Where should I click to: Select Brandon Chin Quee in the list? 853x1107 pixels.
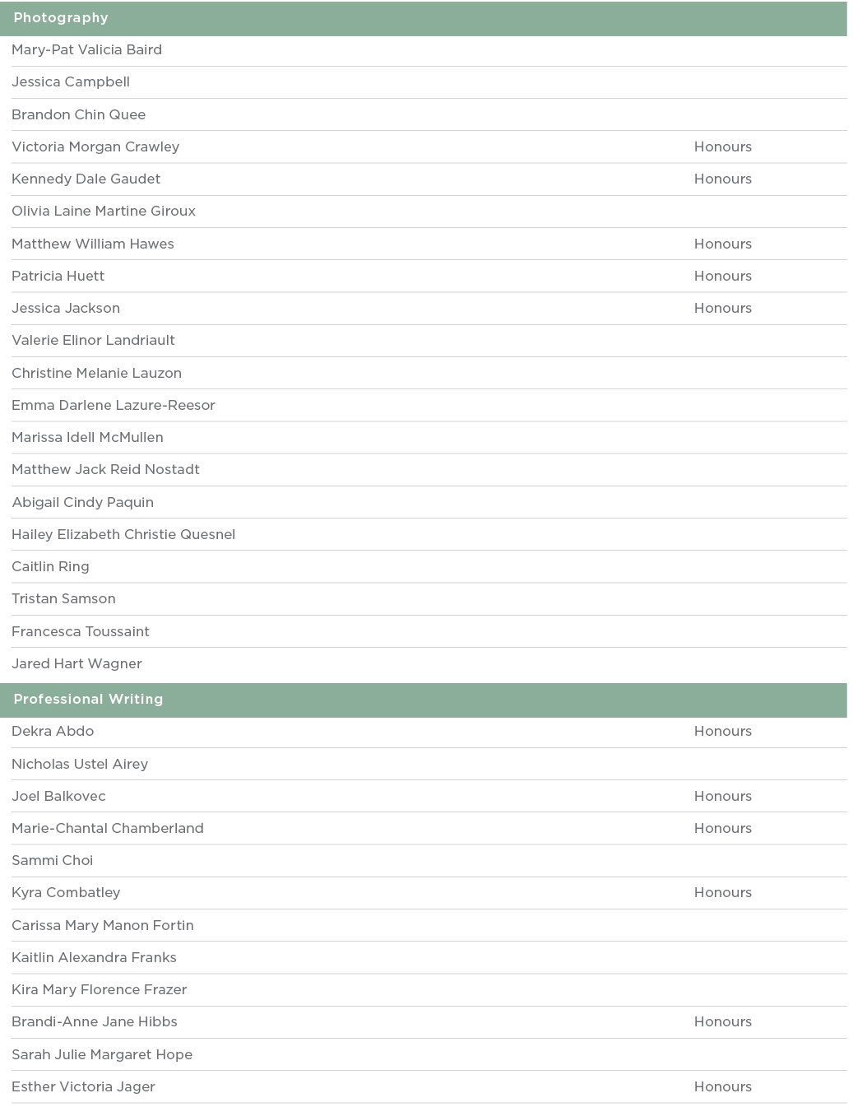point(78,114)
